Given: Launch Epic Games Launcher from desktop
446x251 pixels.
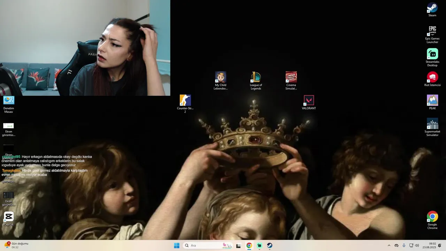Looking at the screenshot, I should (x=432, y=34).
